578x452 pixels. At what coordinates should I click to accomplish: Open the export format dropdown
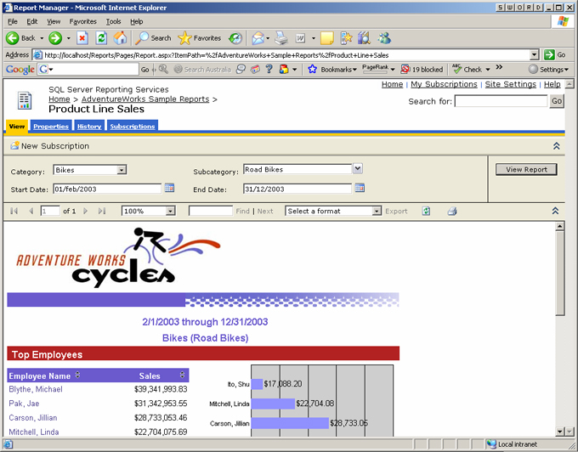pyautogui.click(x=377, y=211)
